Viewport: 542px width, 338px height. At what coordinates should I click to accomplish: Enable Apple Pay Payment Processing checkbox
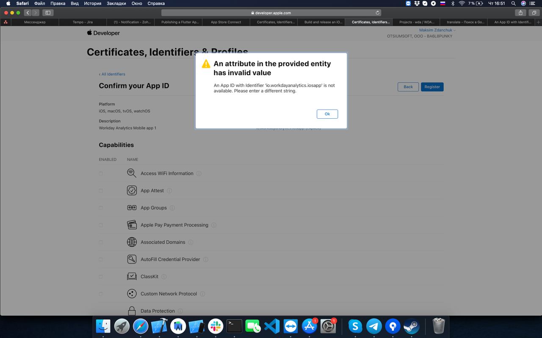[101, 225]
